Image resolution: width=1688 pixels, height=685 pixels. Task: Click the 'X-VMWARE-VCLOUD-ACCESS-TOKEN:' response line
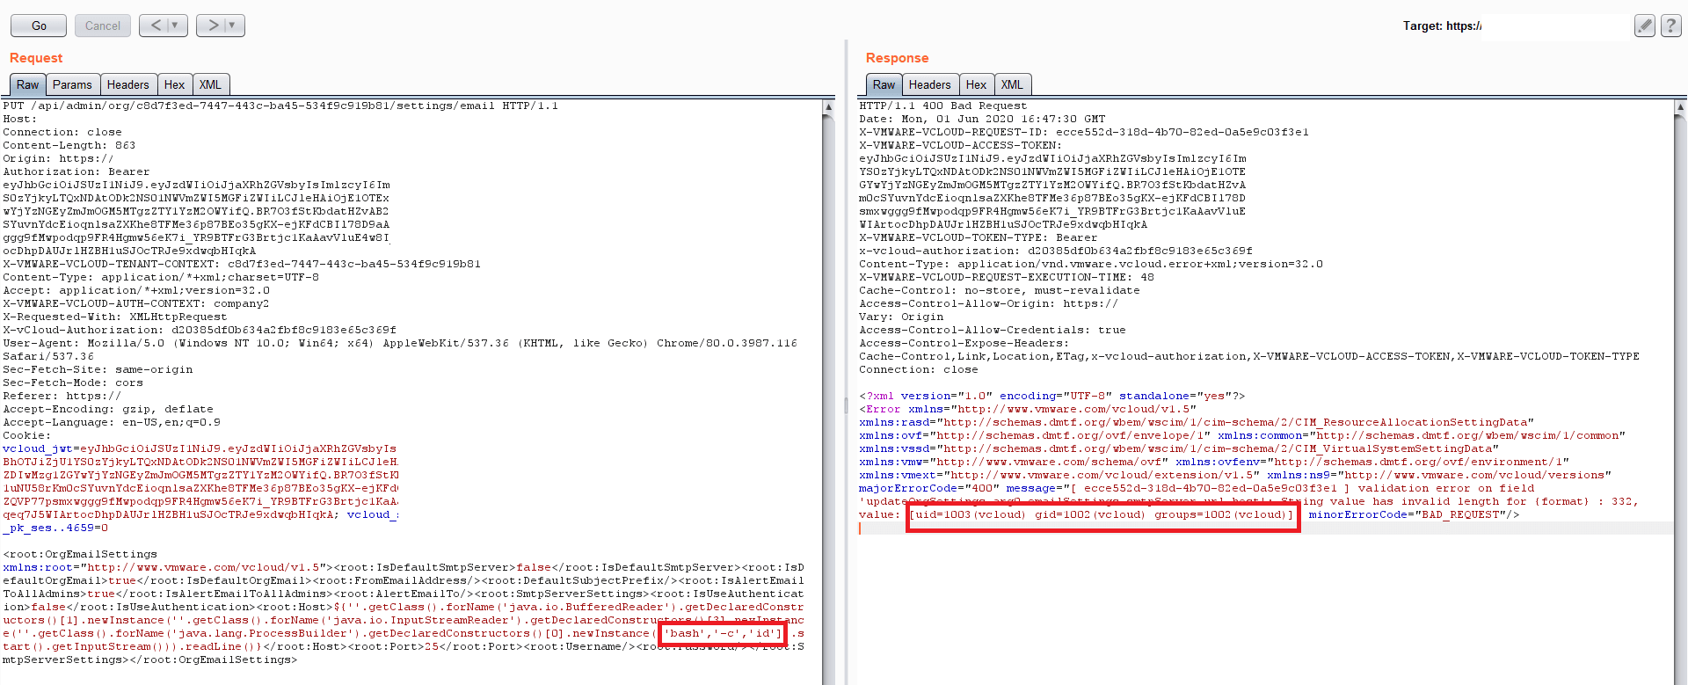tap(961, 145)
